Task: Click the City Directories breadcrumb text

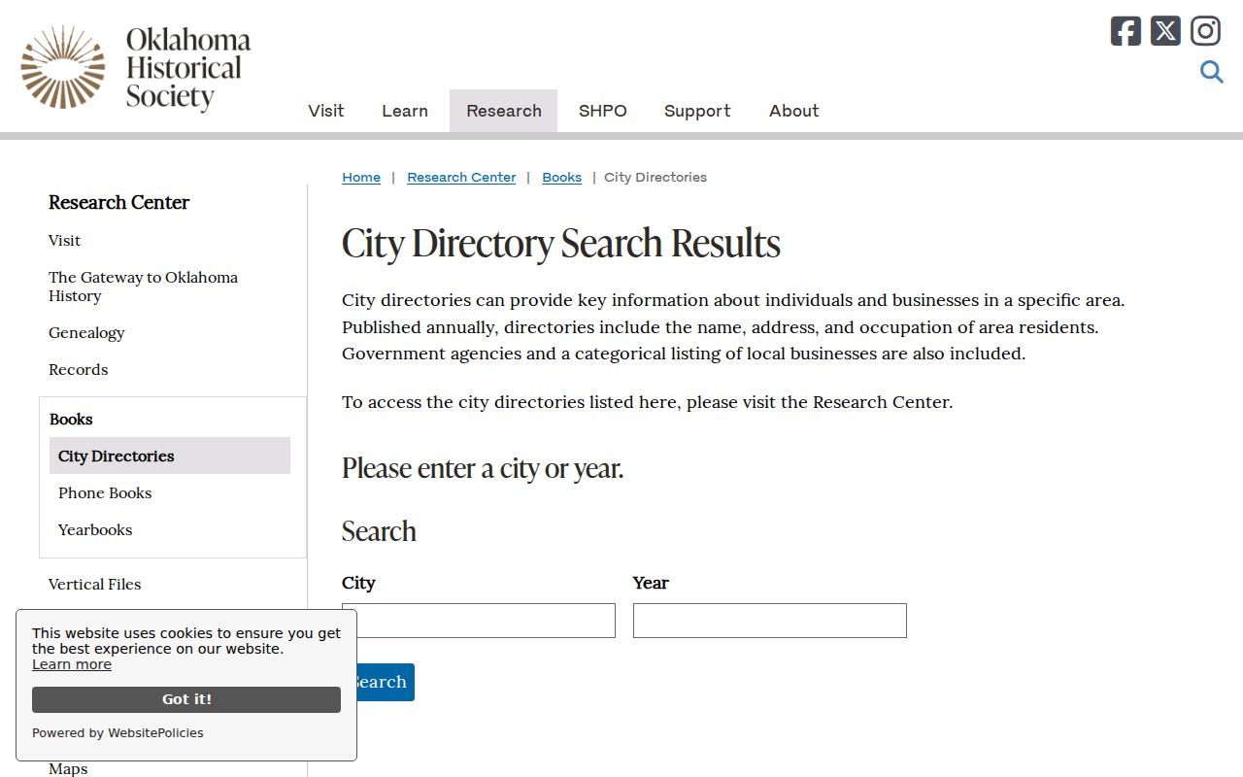Action: [655, 177]
